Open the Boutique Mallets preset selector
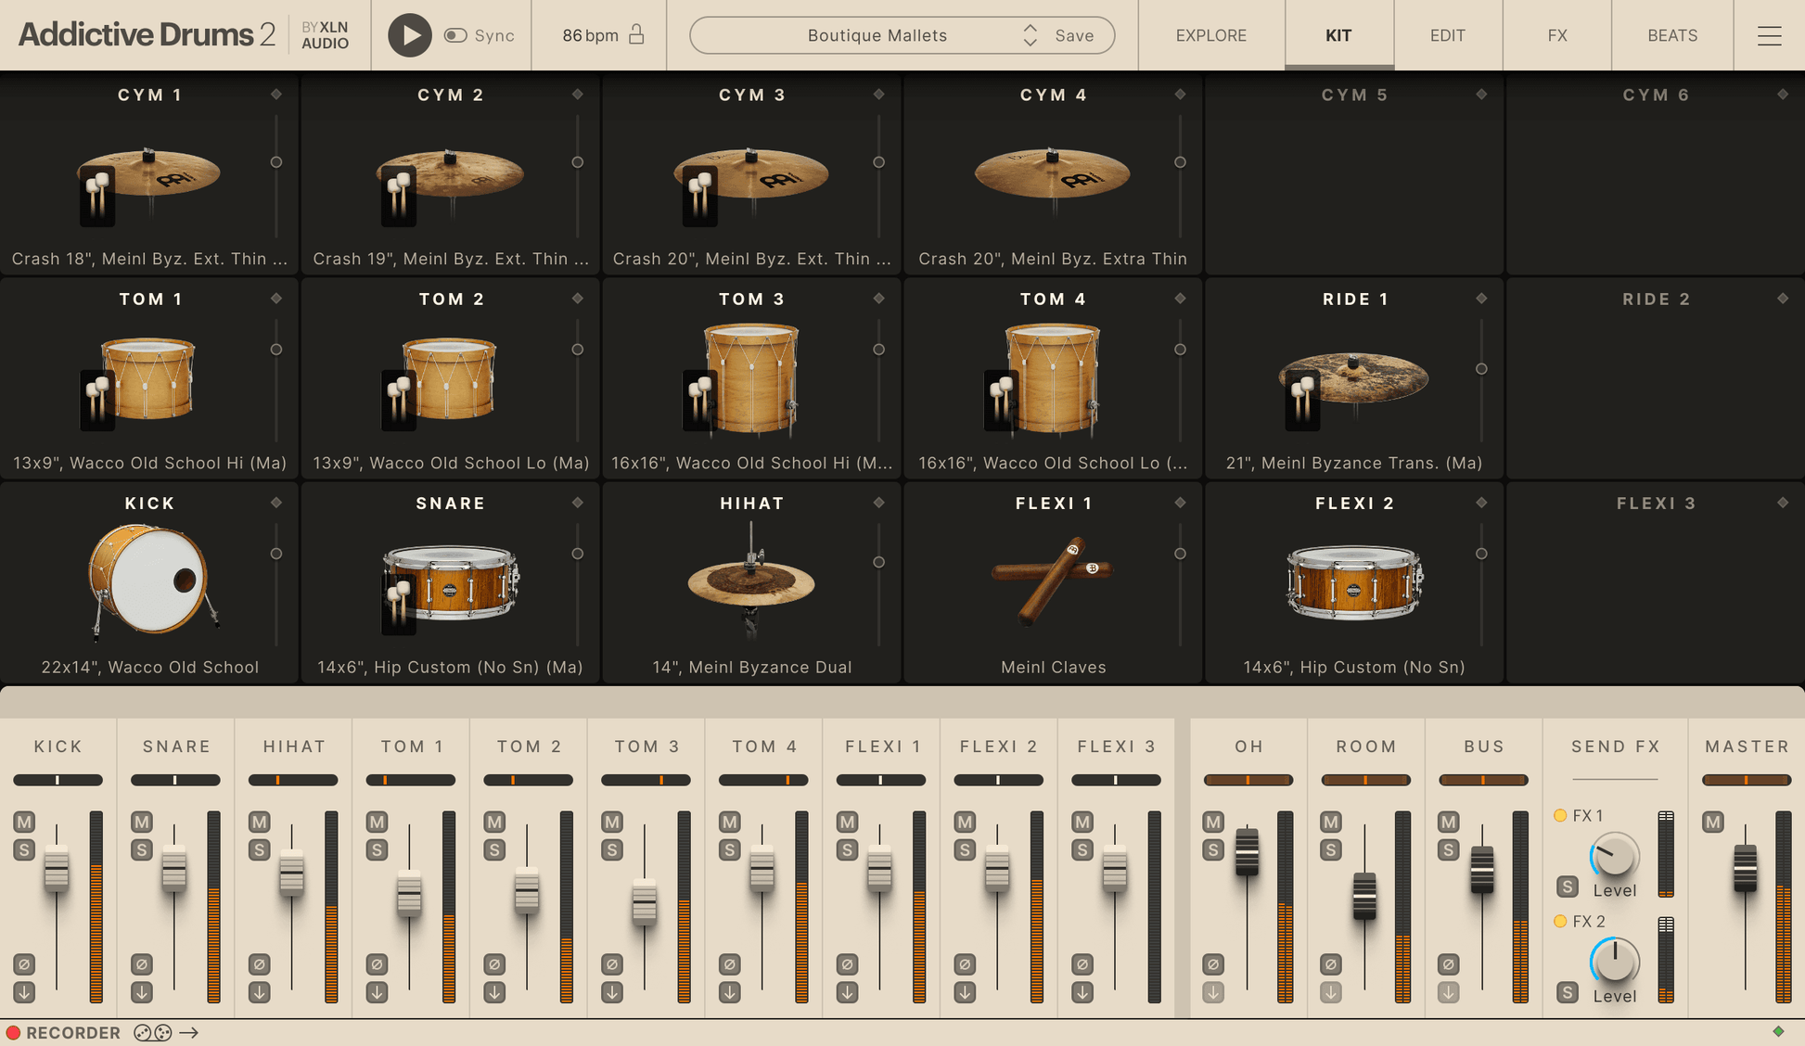The width and height of the screenshot is (1805, 1046). [876, 35]
